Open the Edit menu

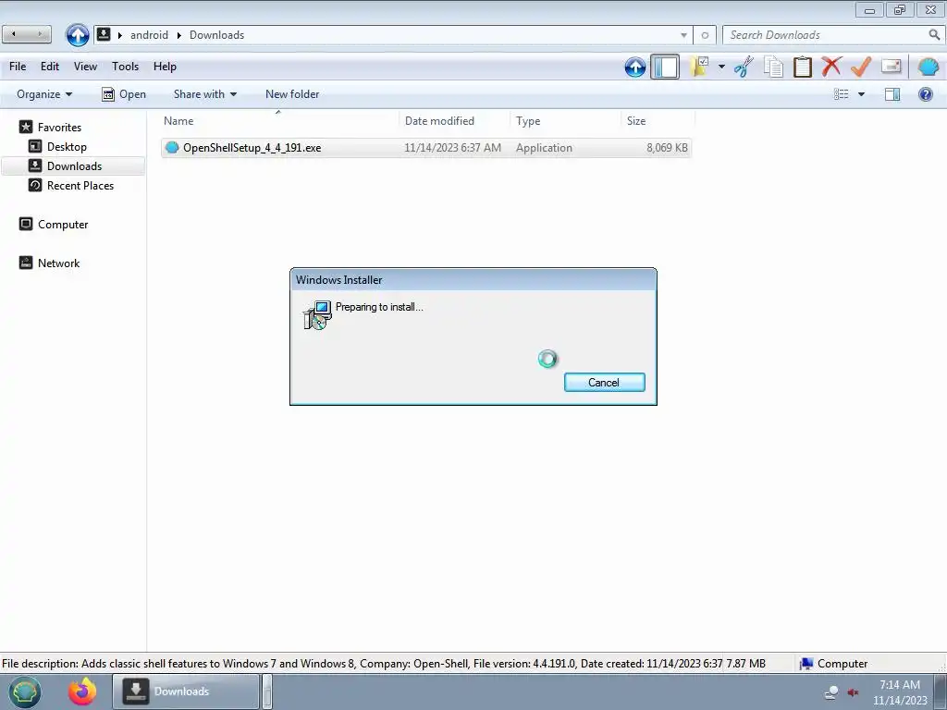pos(50,67)
